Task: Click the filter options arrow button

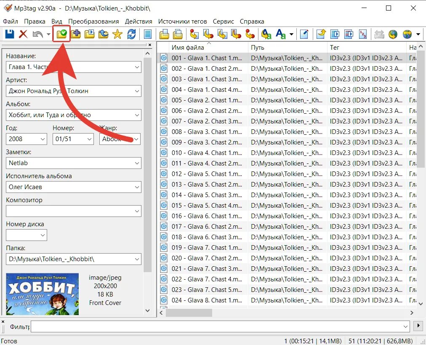Action: 418,326
